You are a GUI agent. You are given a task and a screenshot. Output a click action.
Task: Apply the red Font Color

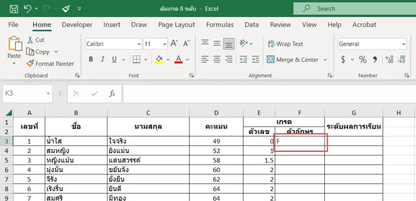pos(179,59)
